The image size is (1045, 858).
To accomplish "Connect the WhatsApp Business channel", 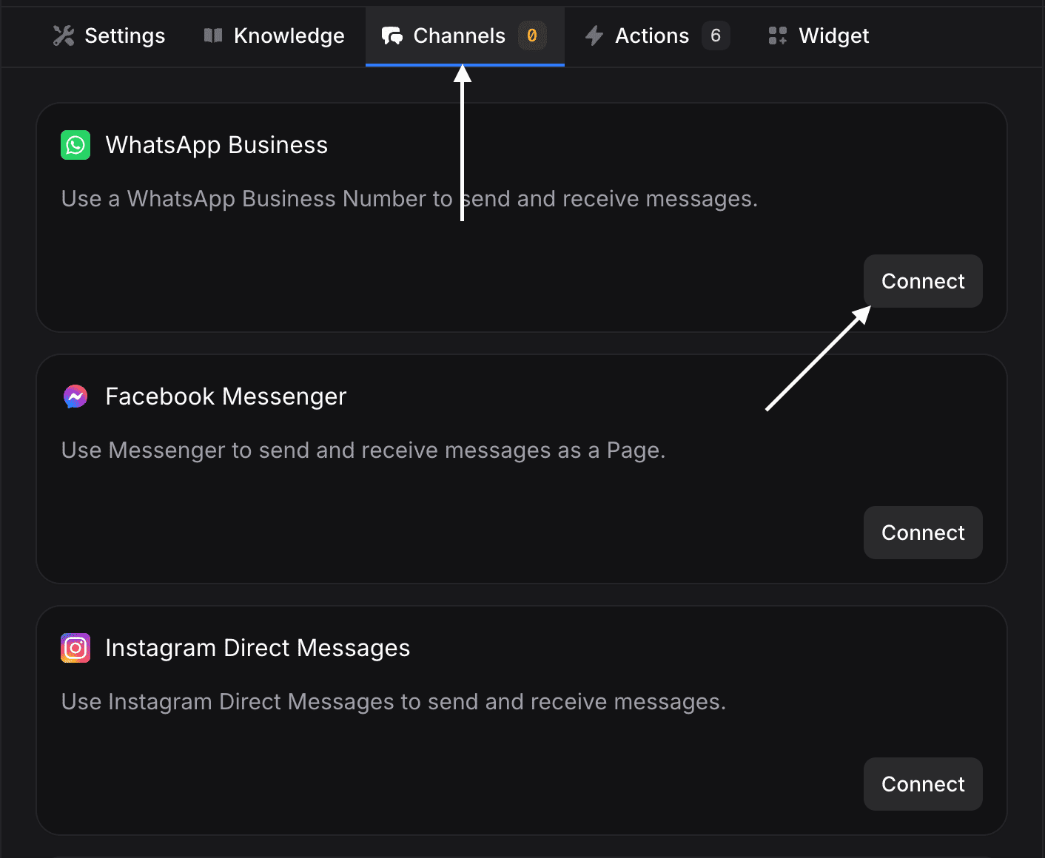I will (x=923, y=281).
